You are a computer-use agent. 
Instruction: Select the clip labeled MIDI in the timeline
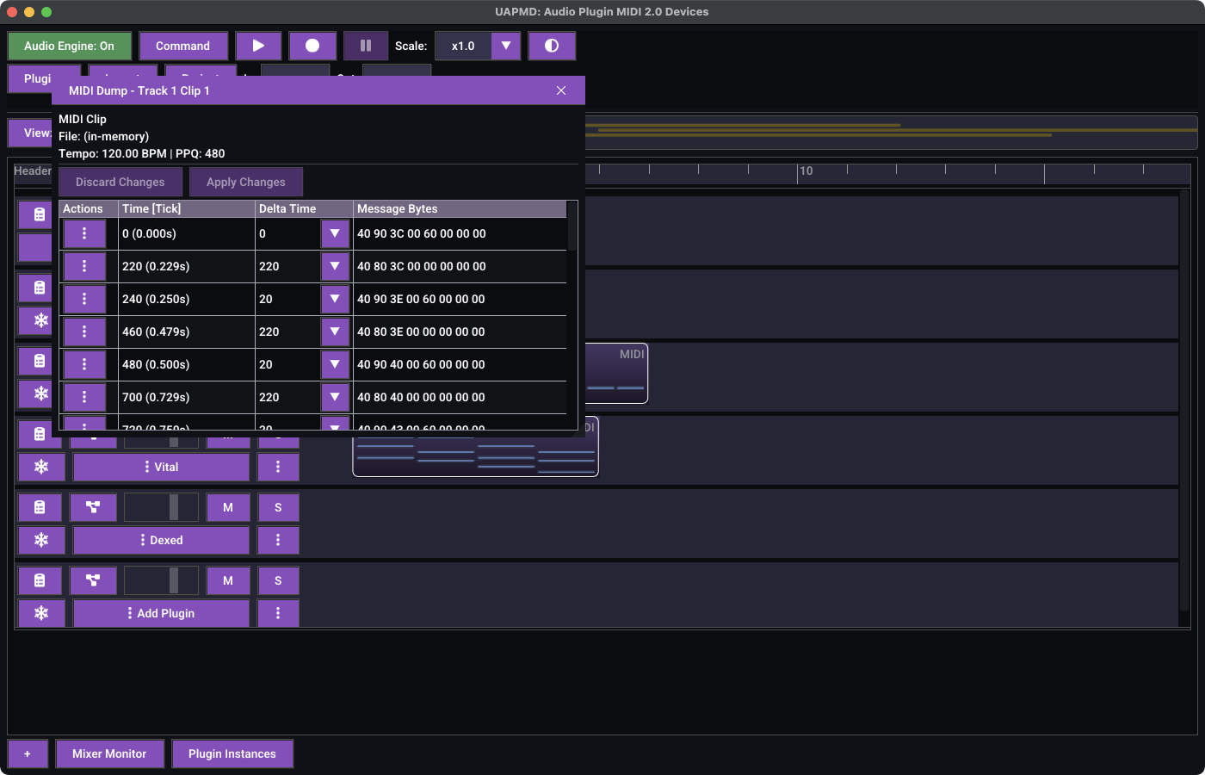[616, 373]
